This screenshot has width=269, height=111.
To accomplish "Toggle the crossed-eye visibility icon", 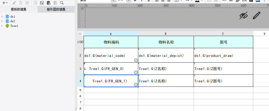I will point(243,16).
